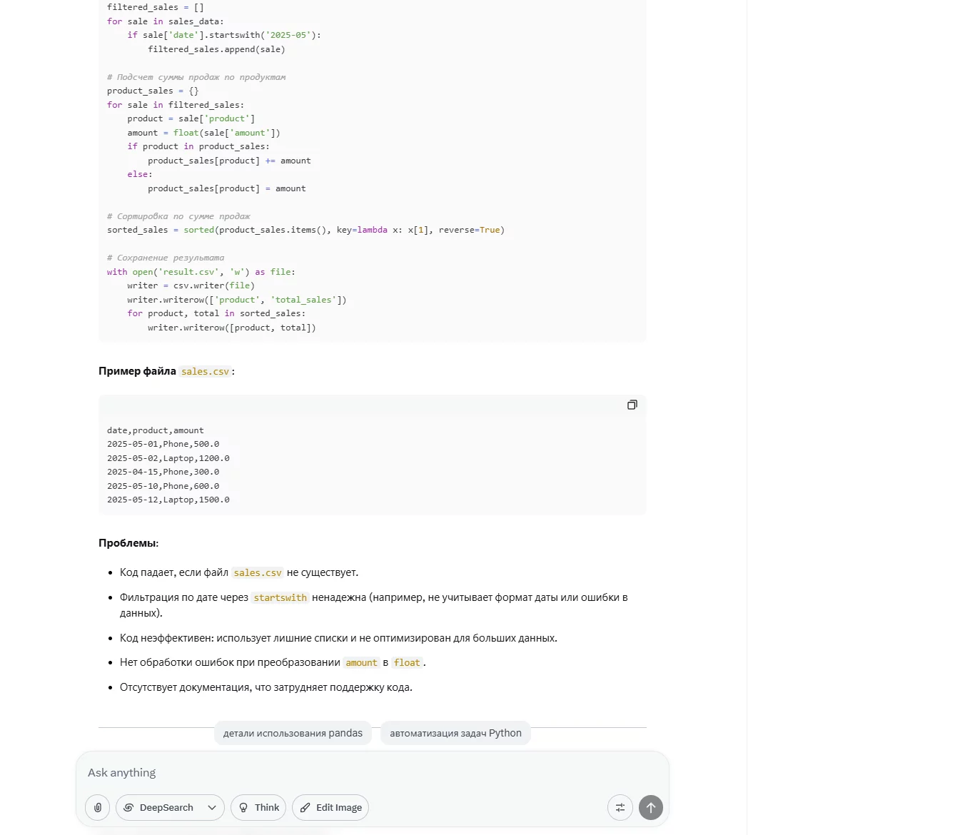Click the pencil icon on Edit Image
Viewport: 970px width, 835px height.
(305, 808)
